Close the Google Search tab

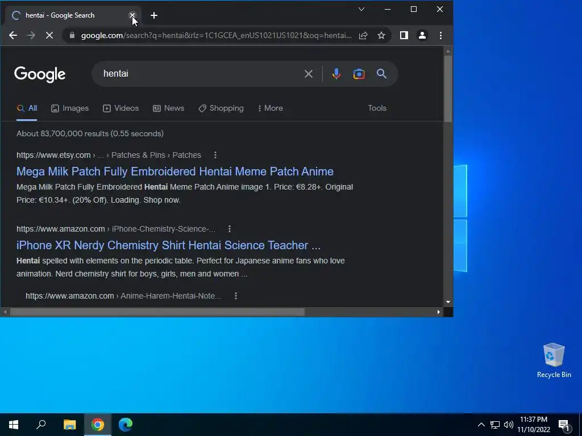[x=132, y=15]
